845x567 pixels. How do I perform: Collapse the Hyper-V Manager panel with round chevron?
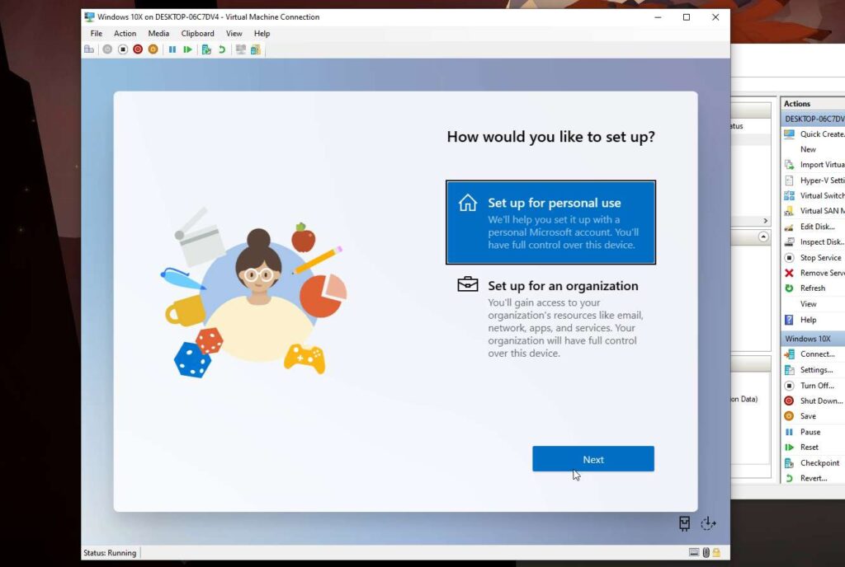tap(763, 237)
